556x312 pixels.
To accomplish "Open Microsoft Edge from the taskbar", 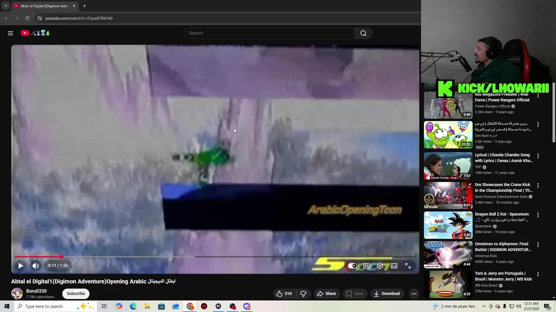I will (133, 306).
